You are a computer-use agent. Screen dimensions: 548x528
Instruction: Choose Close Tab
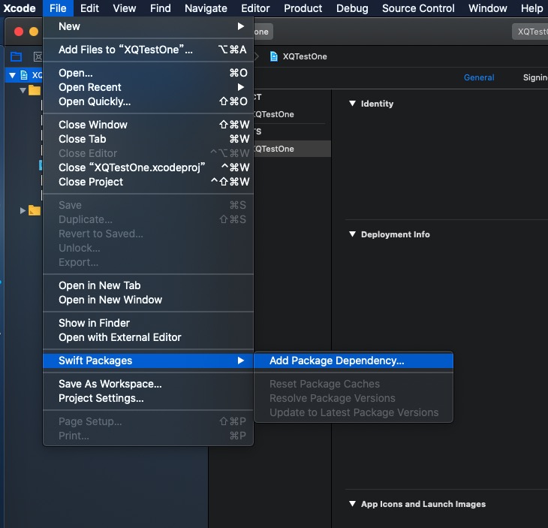(x=148, y=139)
